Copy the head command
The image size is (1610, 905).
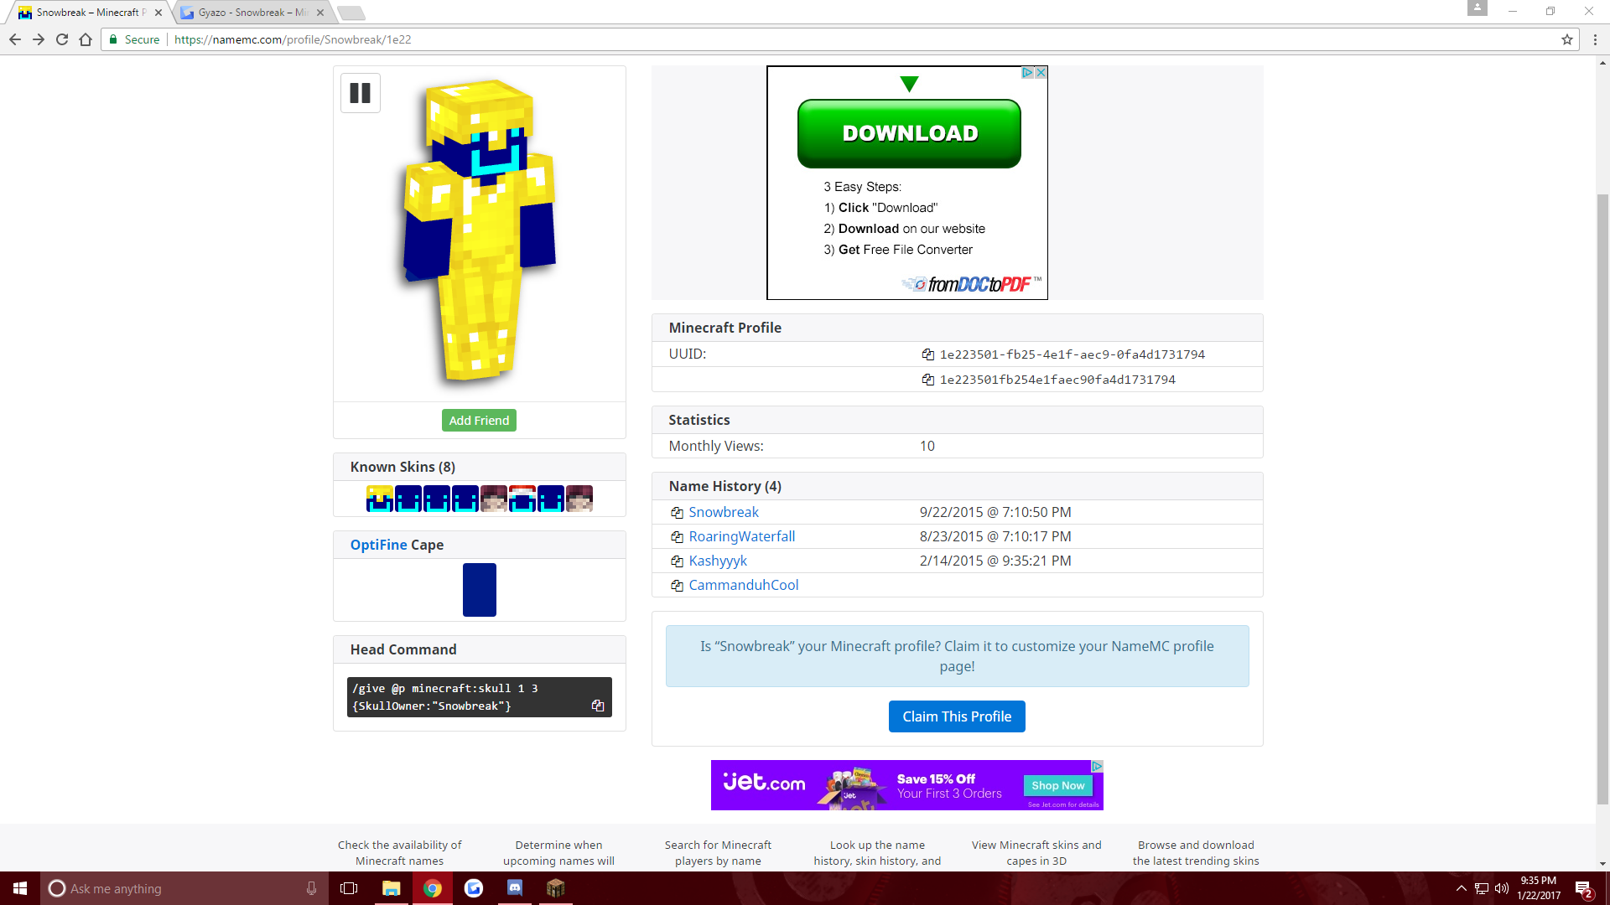tap(598, 706)
